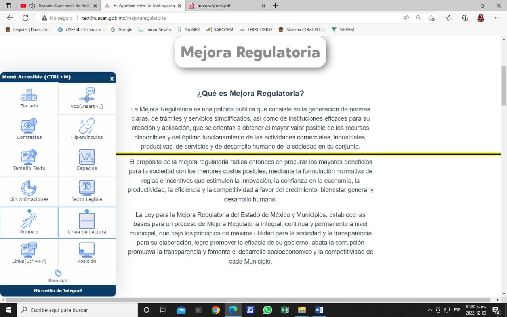The height and width of the screenshot is (317, 507).
Task: Toggle the Línea de Lectura option
Action: click(87, 223)
